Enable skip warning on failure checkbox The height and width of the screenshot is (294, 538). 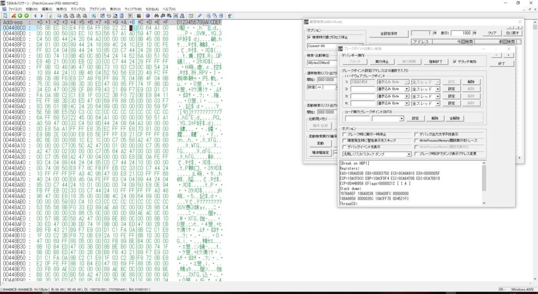tap(345, 140)
